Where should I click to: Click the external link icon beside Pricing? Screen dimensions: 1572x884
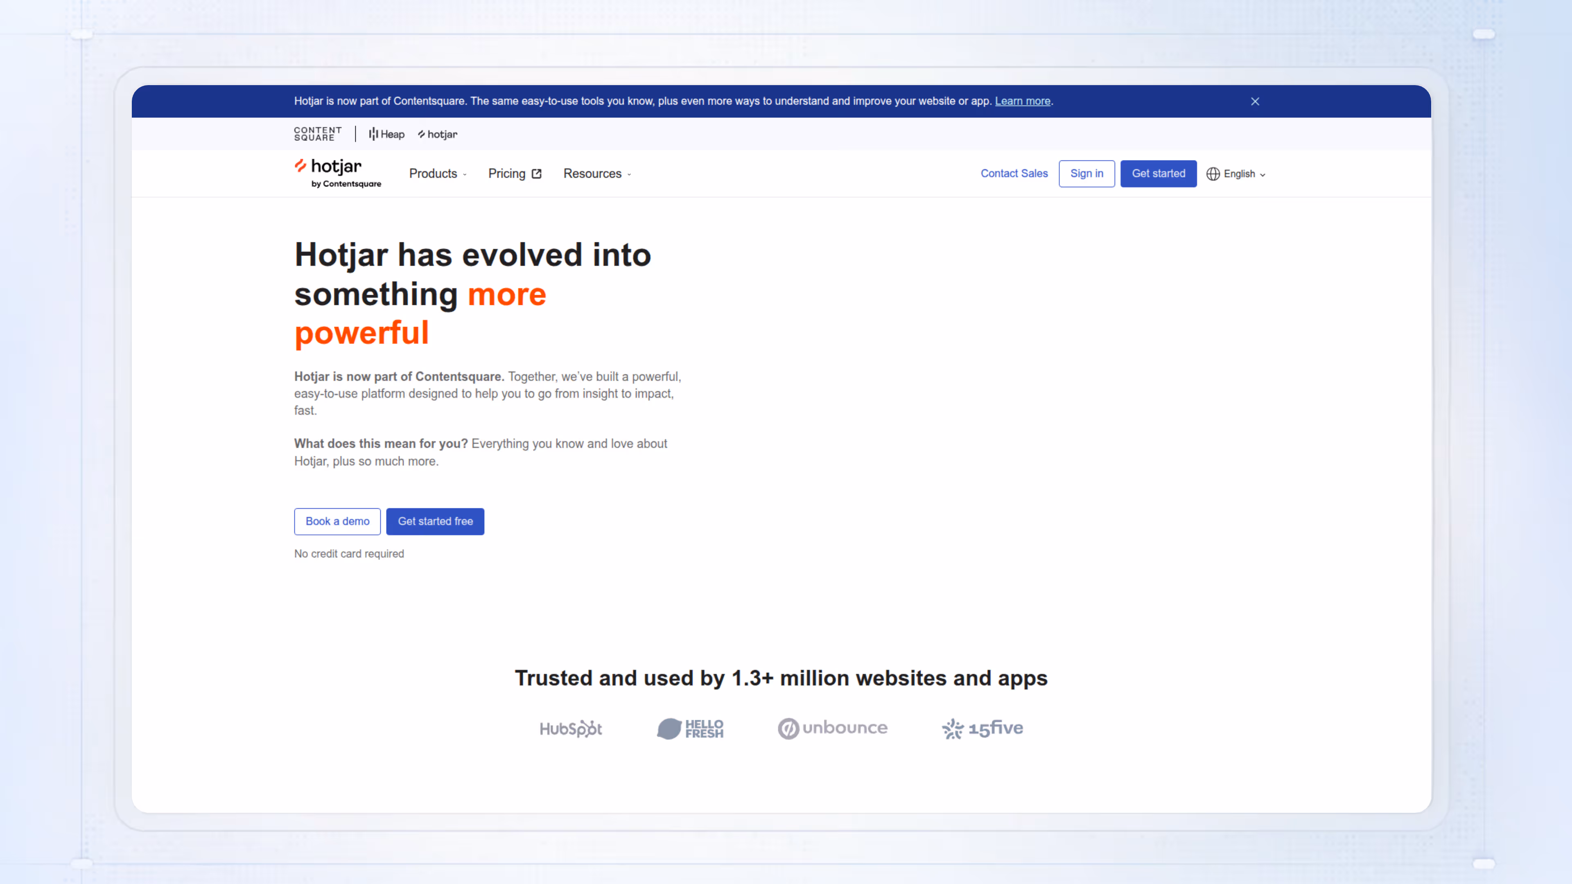[x=536, y=174]
